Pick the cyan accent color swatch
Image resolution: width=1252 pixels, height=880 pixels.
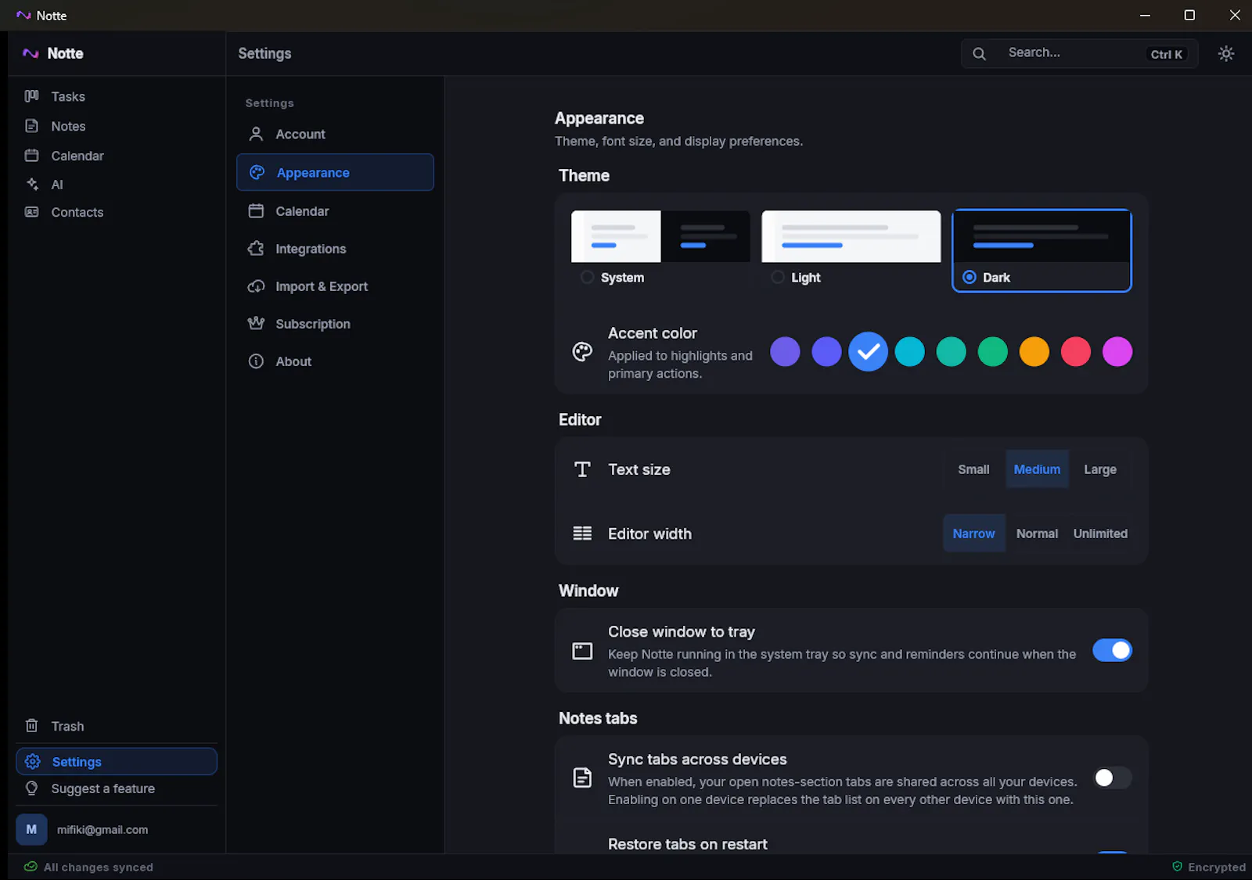tap(909, 352)
